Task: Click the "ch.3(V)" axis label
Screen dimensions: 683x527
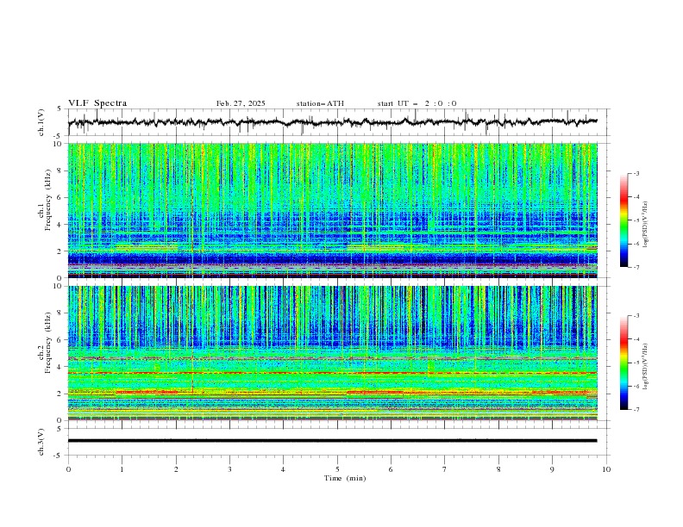Action: [x=41, y=442]
